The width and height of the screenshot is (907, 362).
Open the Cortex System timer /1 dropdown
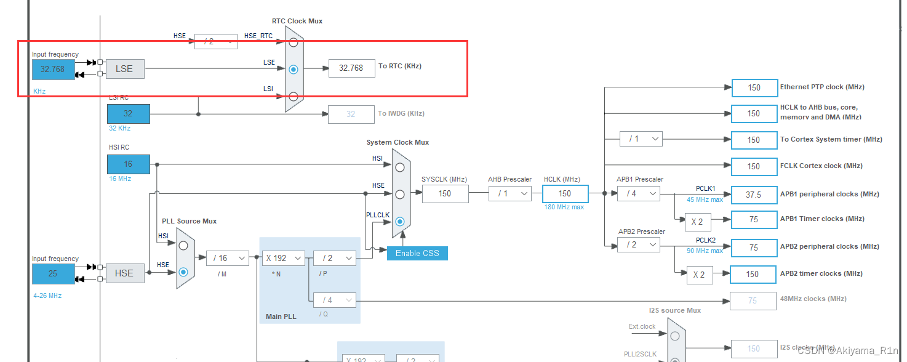(x=640, y=139)
